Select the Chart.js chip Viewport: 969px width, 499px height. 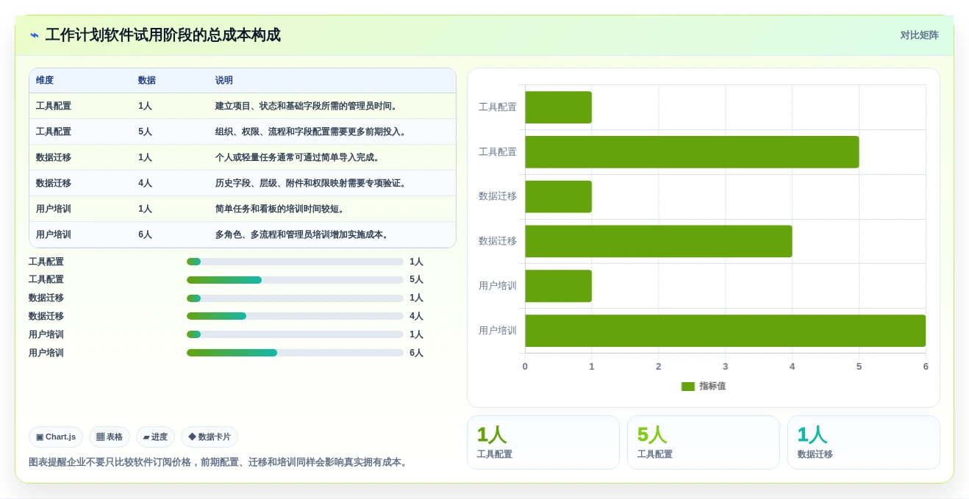56,437
